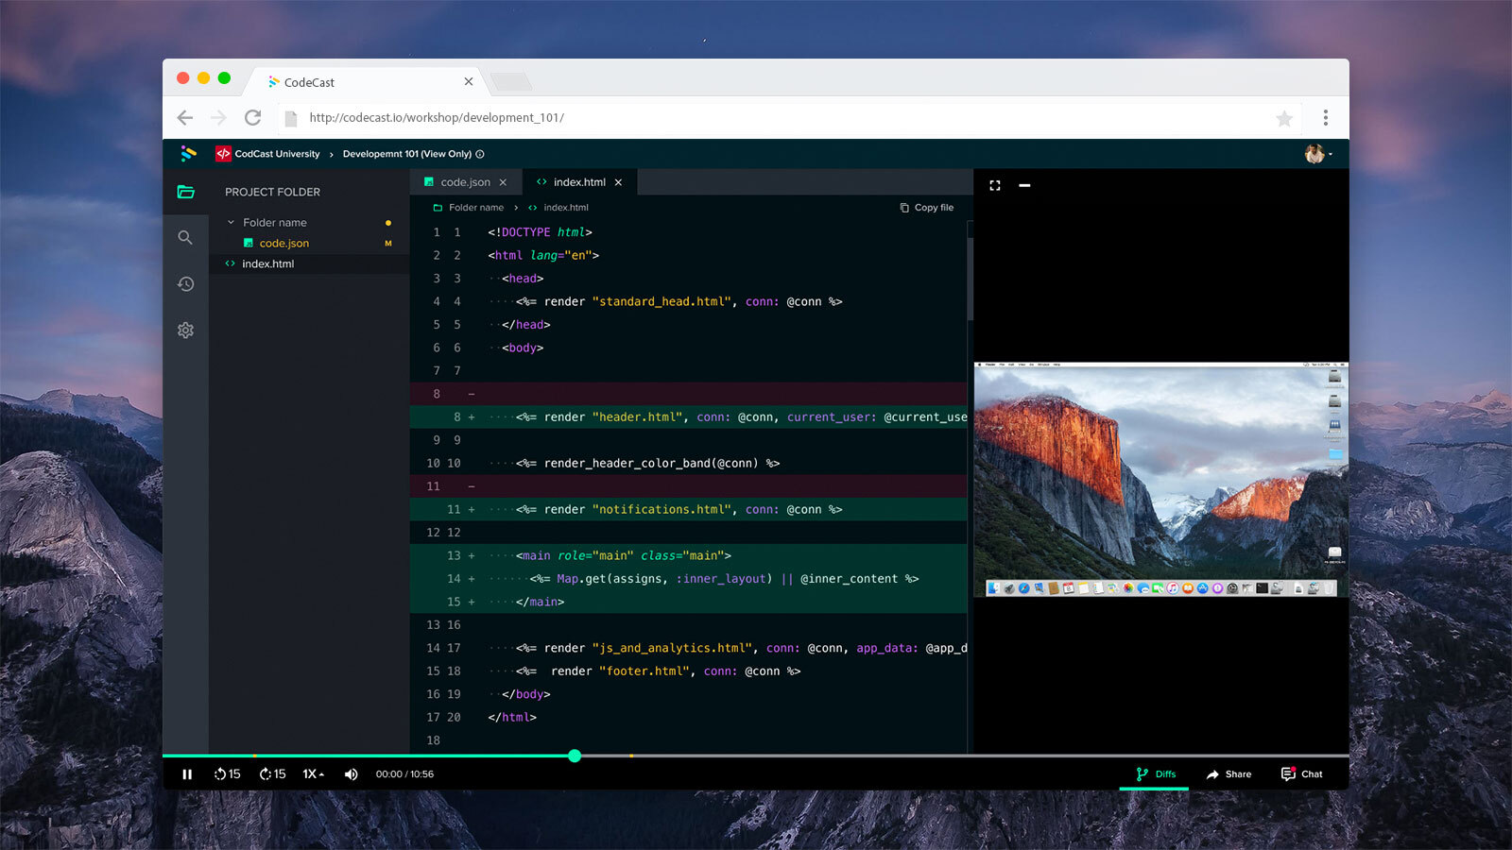
Task: Open the CodeCast logo in the top bar
Action: pyautogui.click(x=187, y=153)
